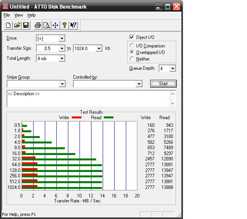Image resolution: width=247 pixels, height=219 pixels.
Task: Activate context help arrow-question icon
Action: click(x=73, y=25)
